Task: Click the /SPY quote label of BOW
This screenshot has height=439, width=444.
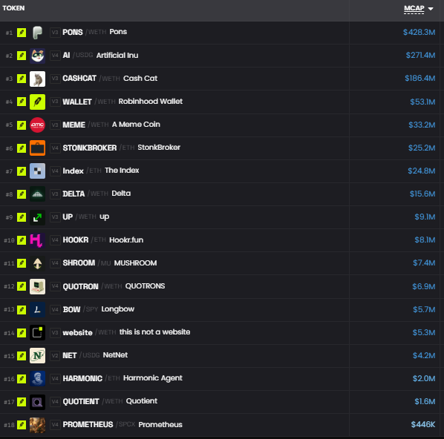Action: (x=91, y=309)
